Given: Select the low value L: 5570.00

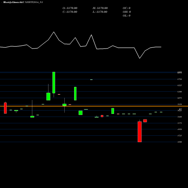Looking at the screenshot, I should 100,12.
